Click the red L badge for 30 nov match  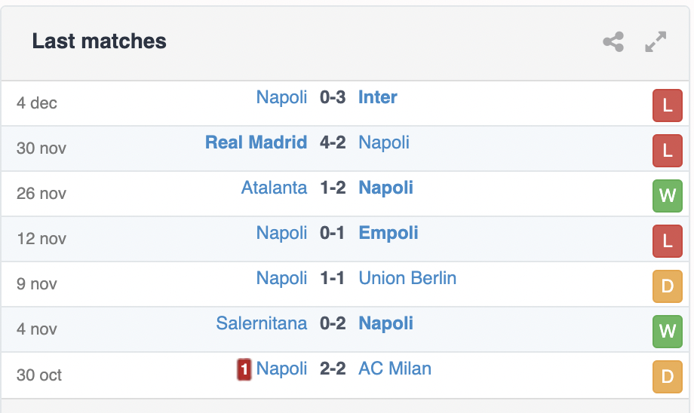coord(668,151)
